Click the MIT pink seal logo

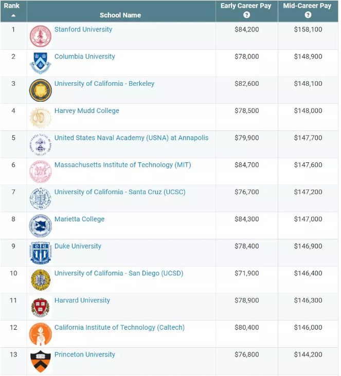click(x=40, y=172)
